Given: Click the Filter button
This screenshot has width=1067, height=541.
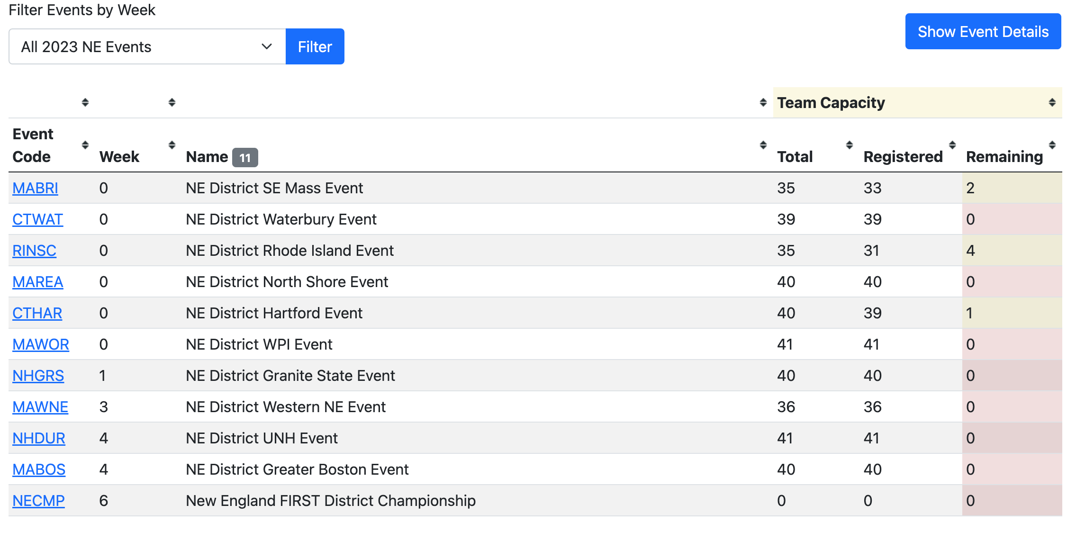Looking at the screenshot, I should coord(315,46).
